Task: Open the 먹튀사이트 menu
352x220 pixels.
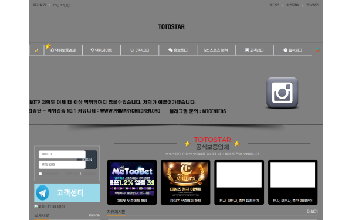Action: pyautogui.click(x=101, y=50)
